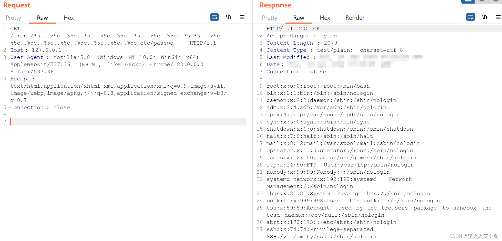Open the Render tab in Response panel
The image size is (502, 241).
pyautogui.click(x=355, y=18)
